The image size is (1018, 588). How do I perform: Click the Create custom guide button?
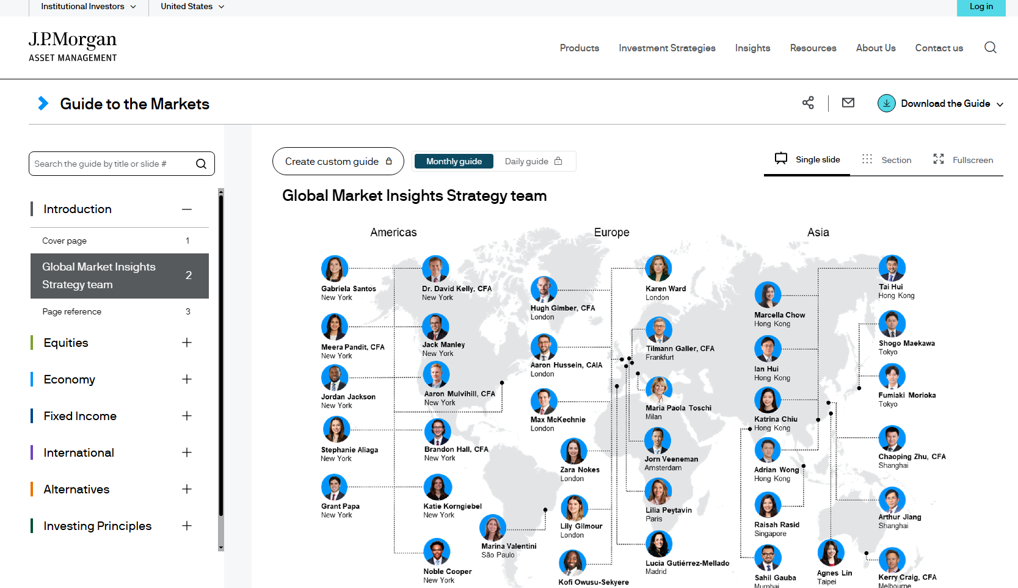pos(338,161)
